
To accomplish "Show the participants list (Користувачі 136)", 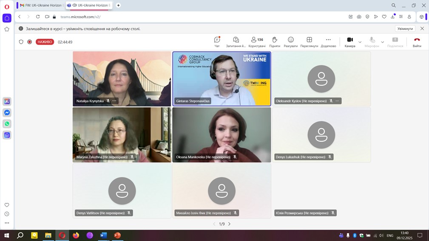I will 257,42.
